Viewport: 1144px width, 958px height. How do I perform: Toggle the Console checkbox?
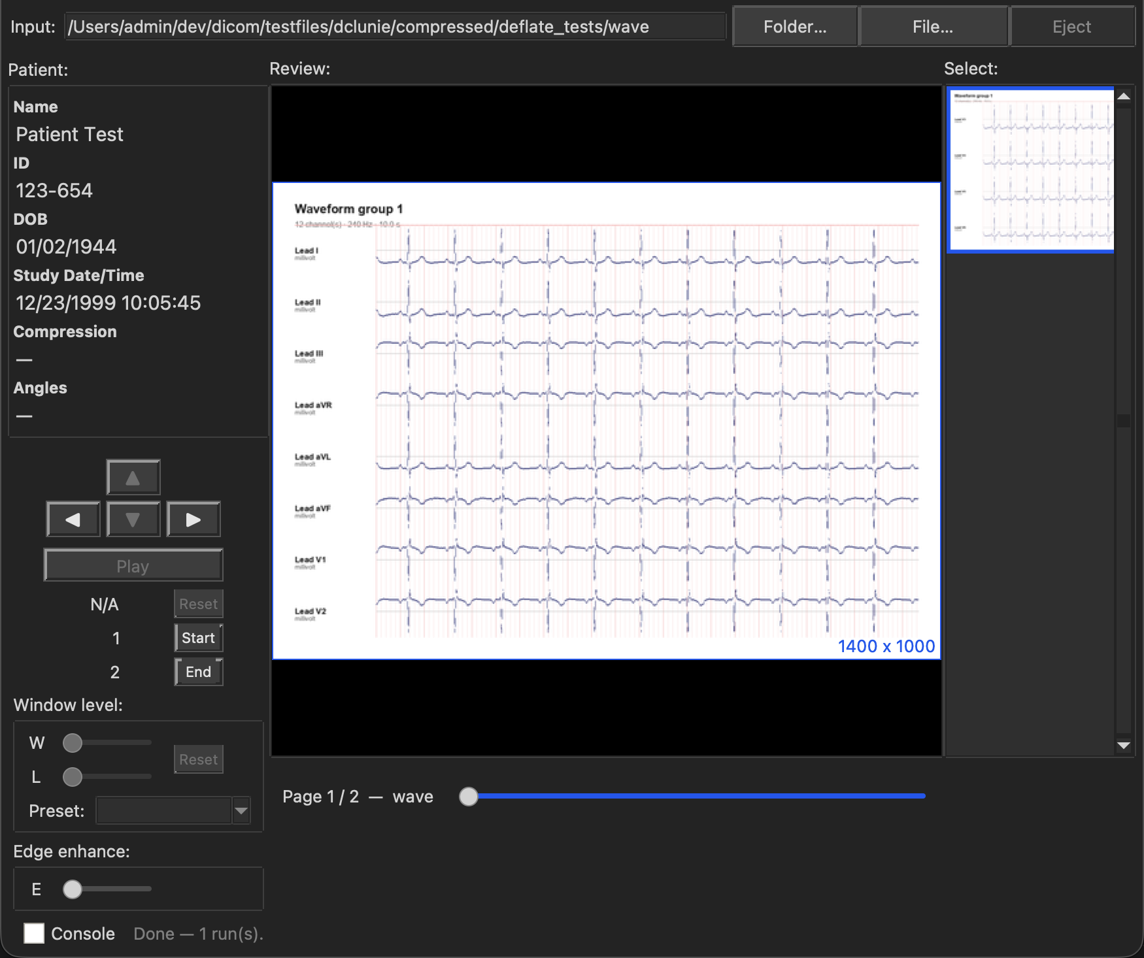coord(34,933)
